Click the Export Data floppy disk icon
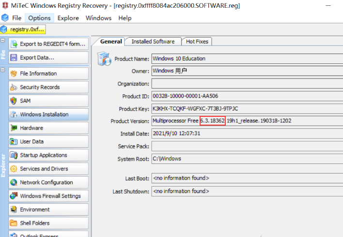 click(x=14, y=57)
